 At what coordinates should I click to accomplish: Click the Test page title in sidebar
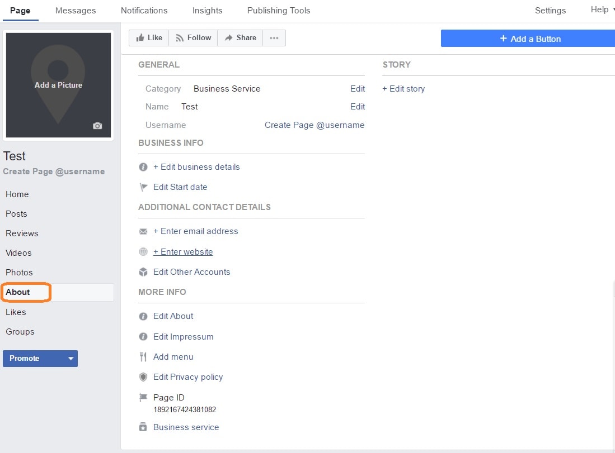pos(15,156)
